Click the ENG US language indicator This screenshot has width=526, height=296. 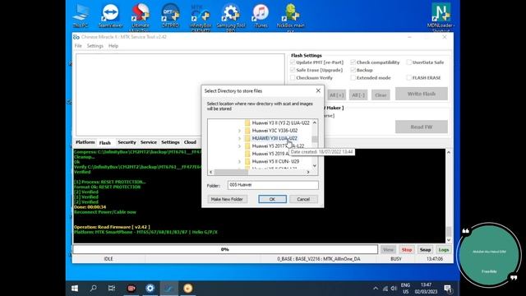(405, 289)
